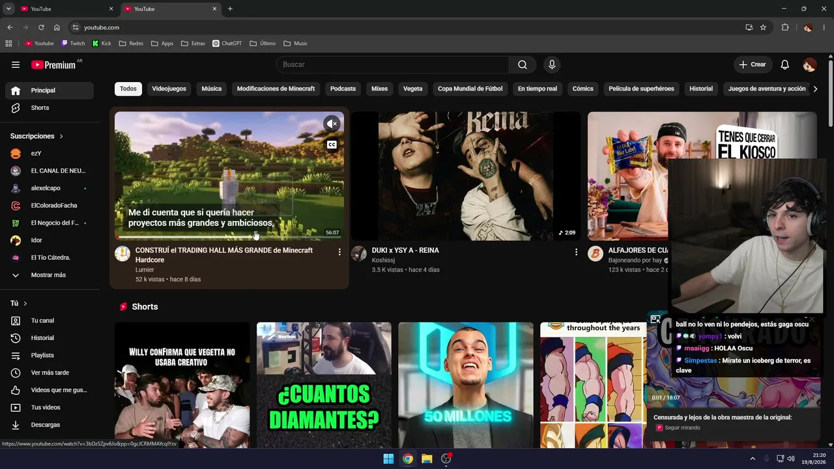
Task: Open the Twitch bookmark
Action: 73,44
